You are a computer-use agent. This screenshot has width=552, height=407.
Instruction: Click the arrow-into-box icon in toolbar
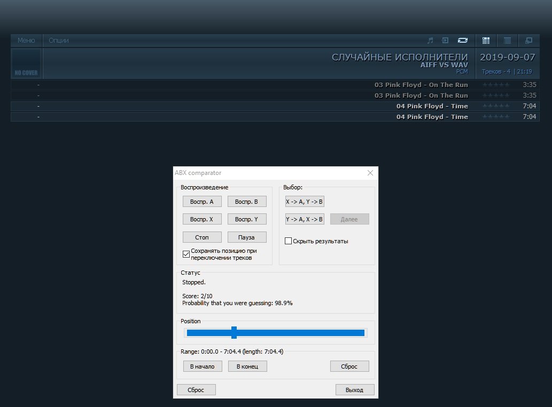point(445,41)
